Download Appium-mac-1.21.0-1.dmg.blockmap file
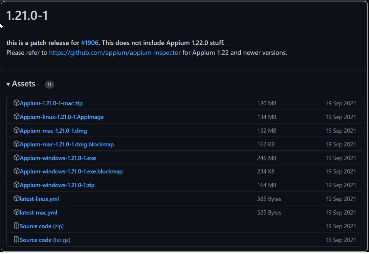This screenshot has width=369, height=254. point(67,144)
